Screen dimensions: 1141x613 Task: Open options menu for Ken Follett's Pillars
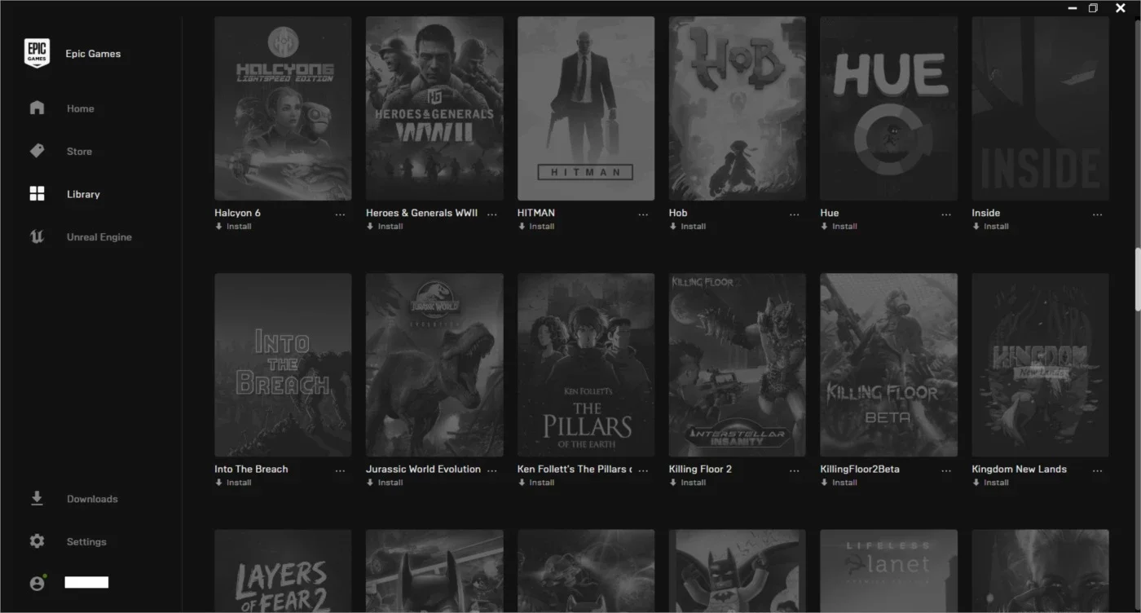(x=643, y=471)
